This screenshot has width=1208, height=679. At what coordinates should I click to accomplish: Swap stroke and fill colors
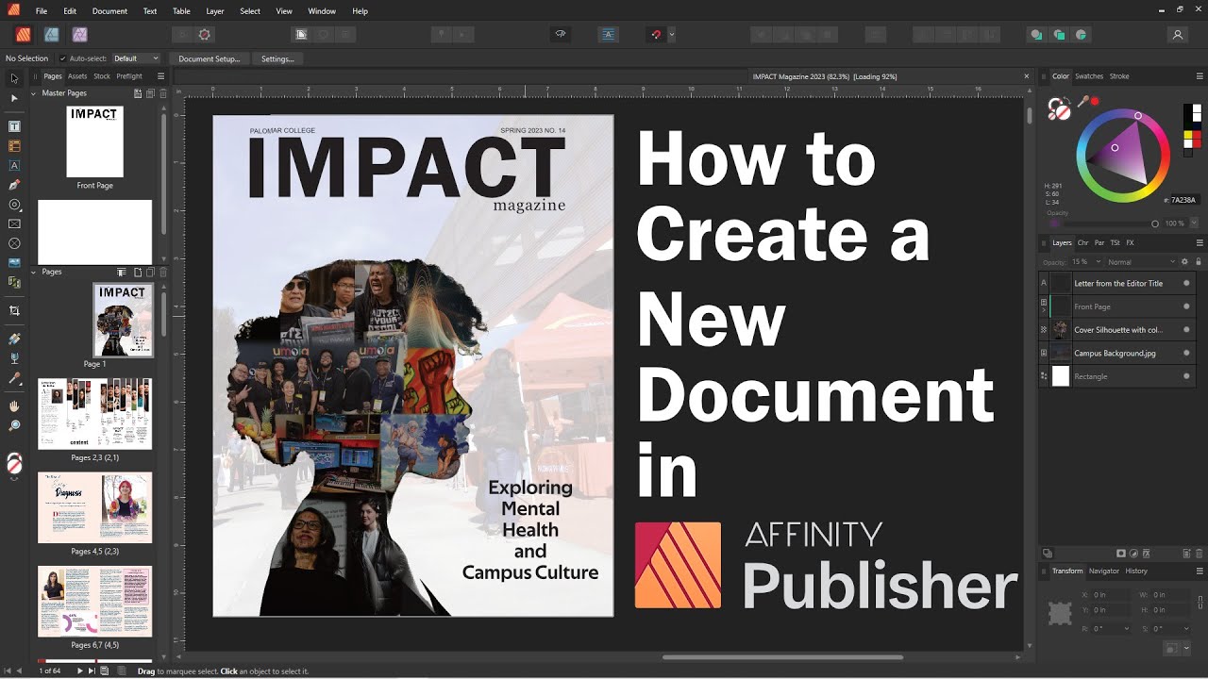(x=1068, y=100)
